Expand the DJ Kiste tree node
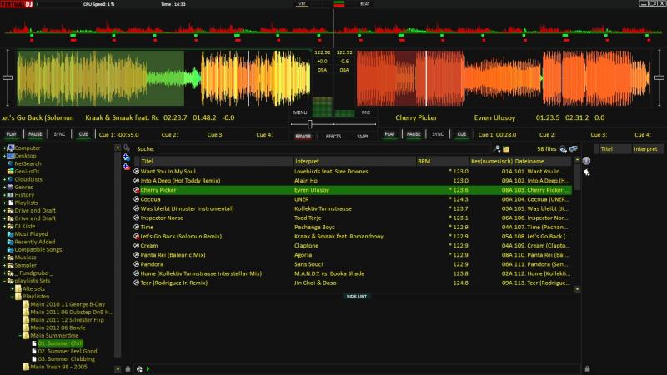 (x=5, y=226)
